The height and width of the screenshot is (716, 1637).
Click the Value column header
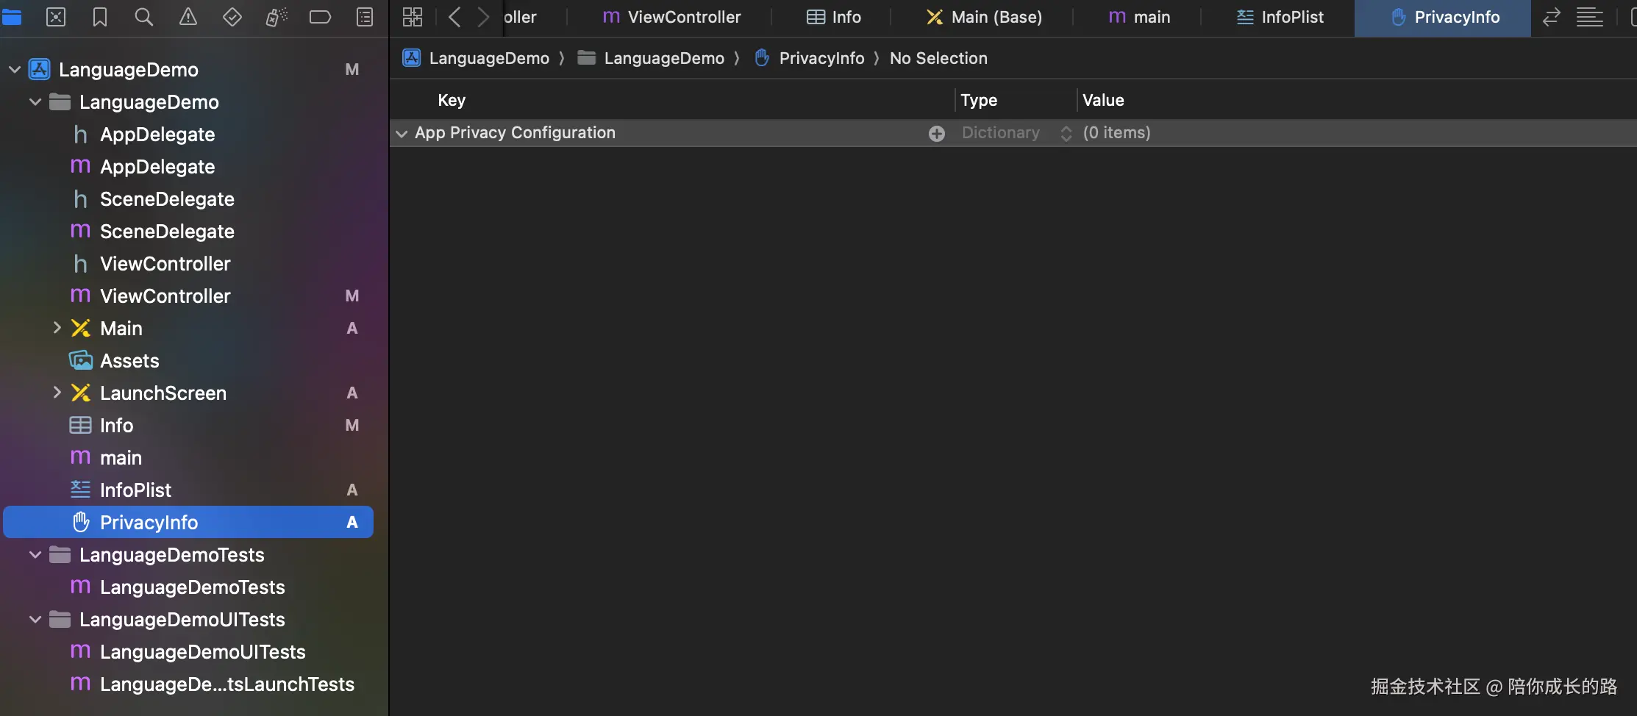coord(1103,100)
